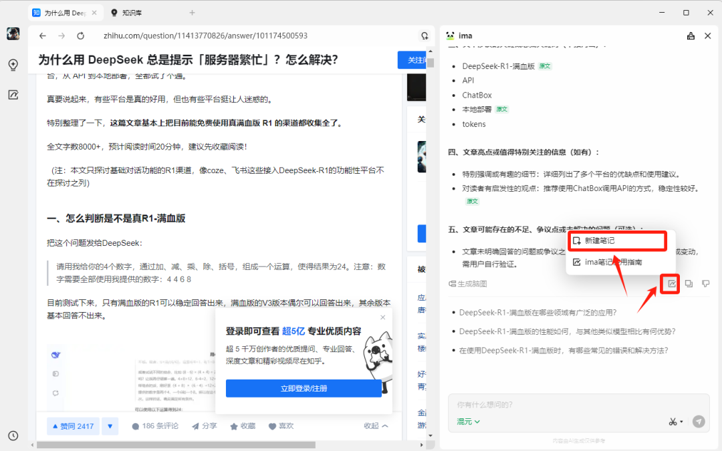Click the clear chat broom icon in ima panel
This screenshot has width=722, height=451.
click(x=691, y=36)
